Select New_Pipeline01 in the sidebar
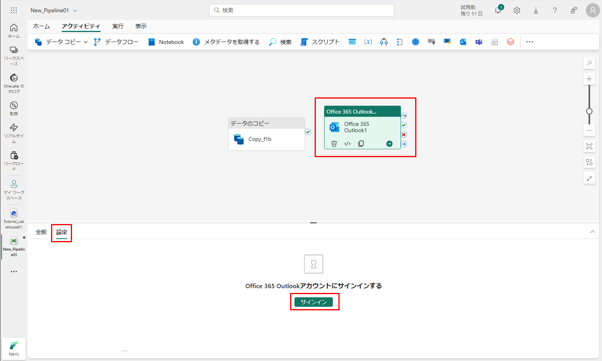 point(14,247)
